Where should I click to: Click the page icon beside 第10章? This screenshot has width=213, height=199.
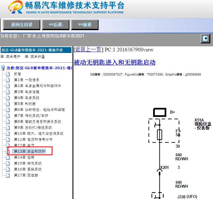point(8,133)
